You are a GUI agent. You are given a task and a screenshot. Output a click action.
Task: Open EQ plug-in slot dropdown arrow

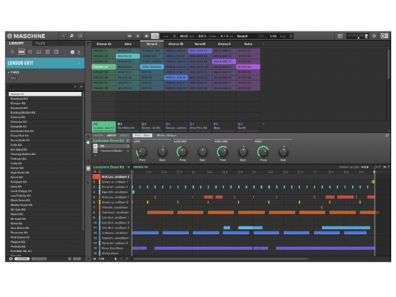click(128, 146)
